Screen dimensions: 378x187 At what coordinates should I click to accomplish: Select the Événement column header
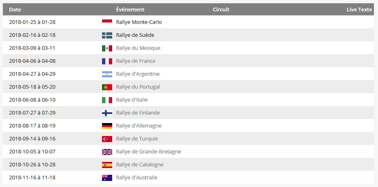(x=130, y=10)
